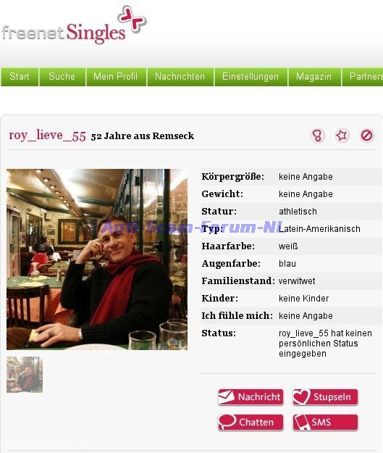383x453 pixels.
Task: Click the speech bubble icon on Chatten
Action: point(227,422)
